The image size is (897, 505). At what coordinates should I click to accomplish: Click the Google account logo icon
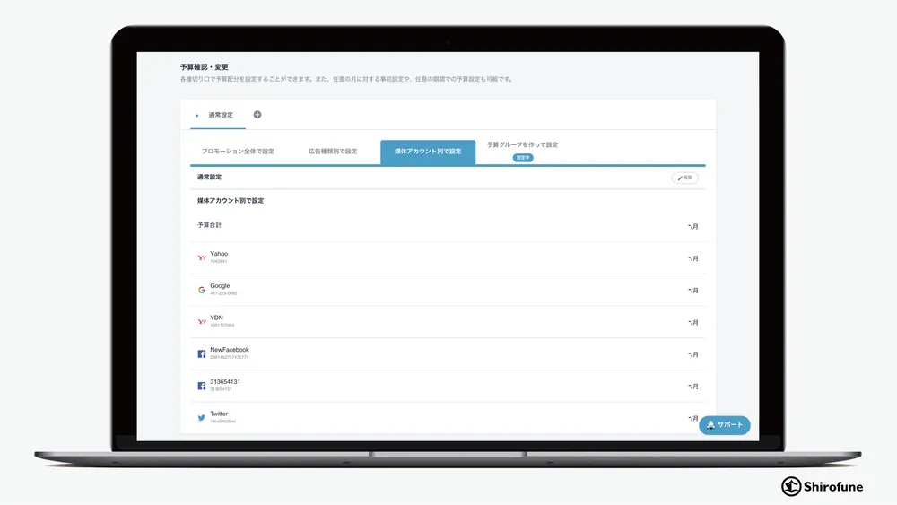pos(202,290)
